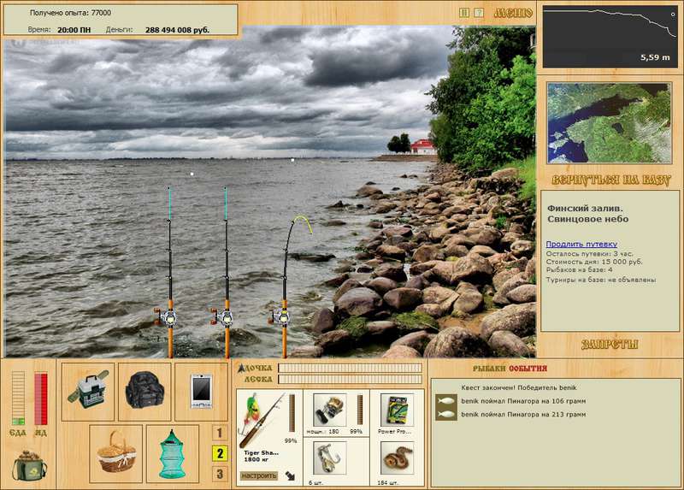Screen dimensions: 684x490
Task: Click the Tiger Sha... rod item
Action: pyautogui.click(x=261, y=420)
